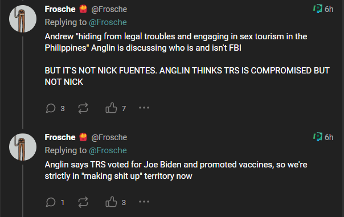Click the green source icon on second post
Viewport: 344px width, 217px height.
click(318, 137)
